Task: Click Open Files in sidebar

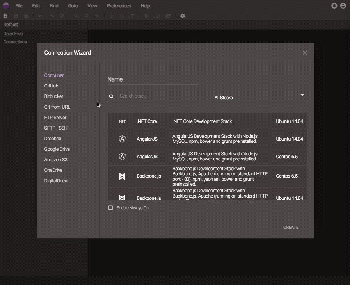Action: 13,34
